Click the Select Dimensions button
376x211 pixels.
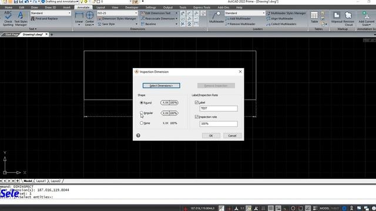tap(161, 86)
